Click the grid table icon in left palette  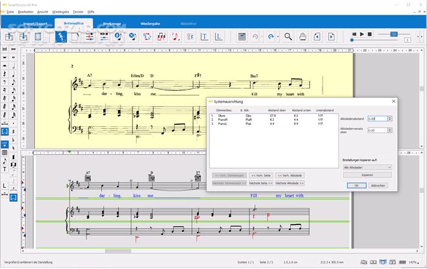coord(5,152)
